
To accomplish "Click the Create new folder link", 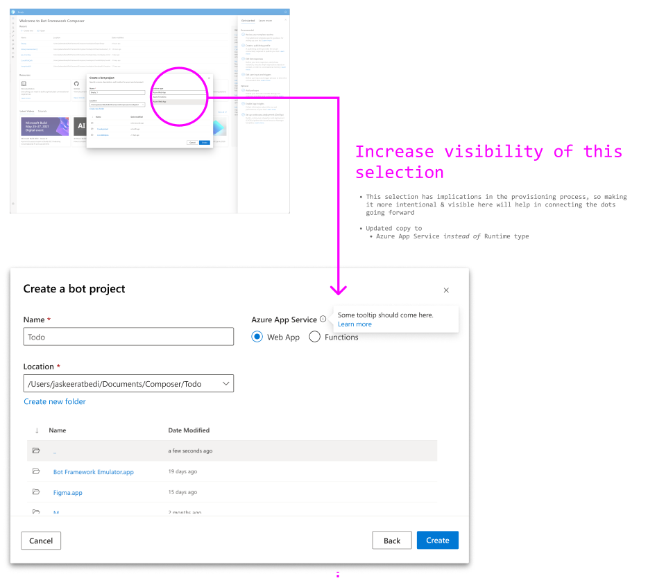I will [x=55, y=401].
